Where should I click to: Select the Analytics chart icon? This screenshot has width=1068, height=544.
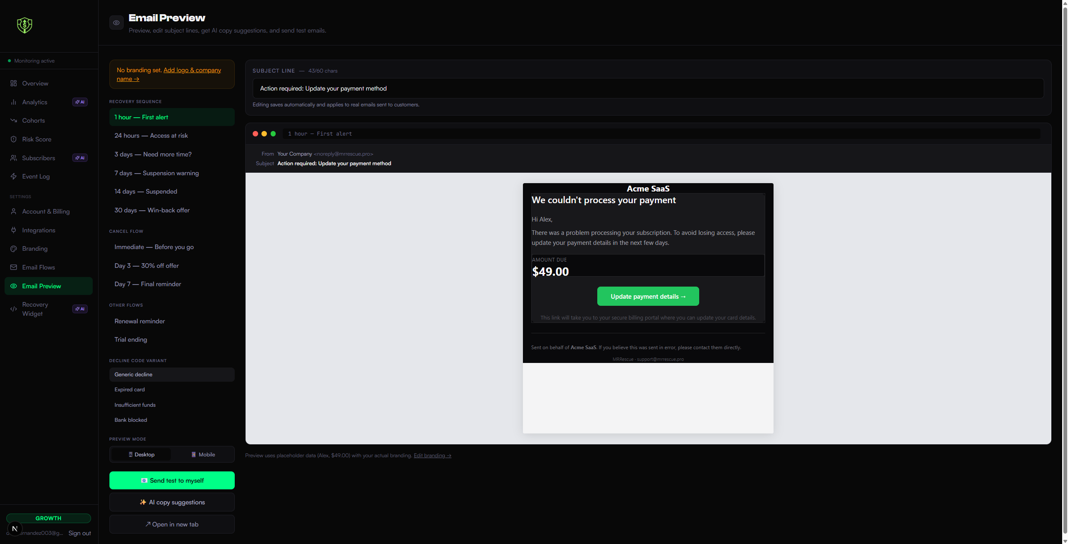click(x=14, y=102)
